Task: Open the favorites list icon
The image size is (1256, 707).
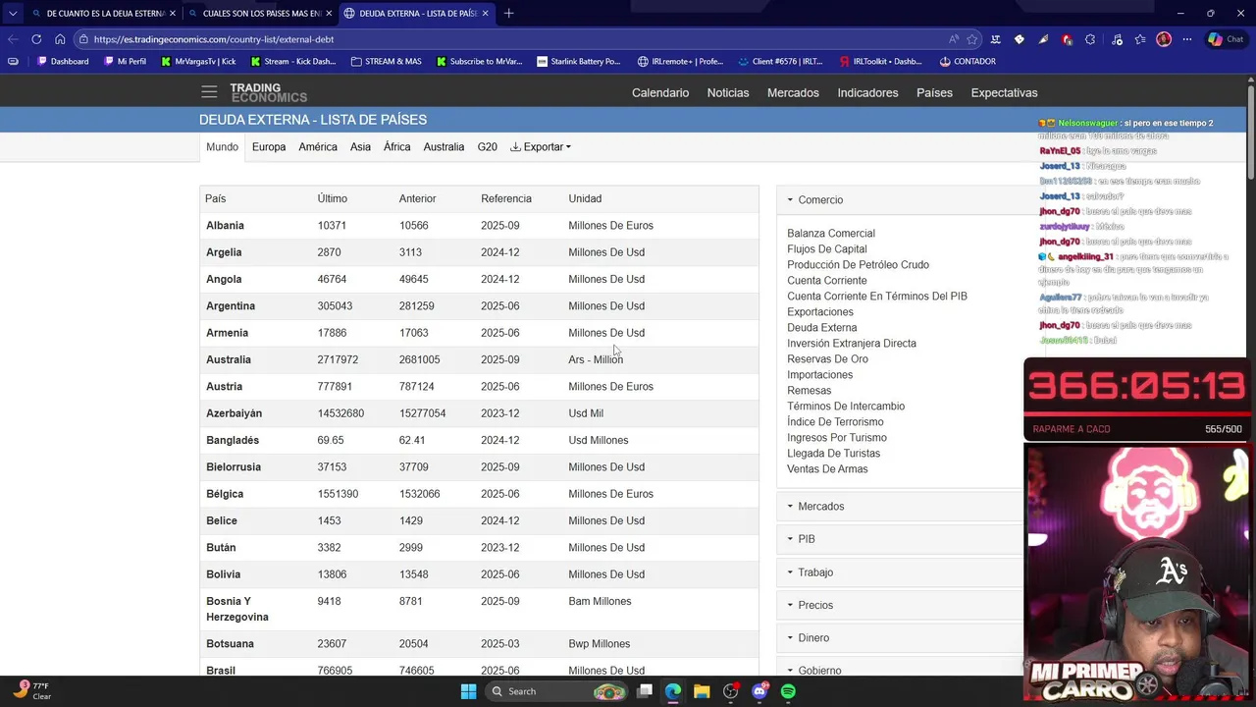Action: click(x=1140, y=39)
